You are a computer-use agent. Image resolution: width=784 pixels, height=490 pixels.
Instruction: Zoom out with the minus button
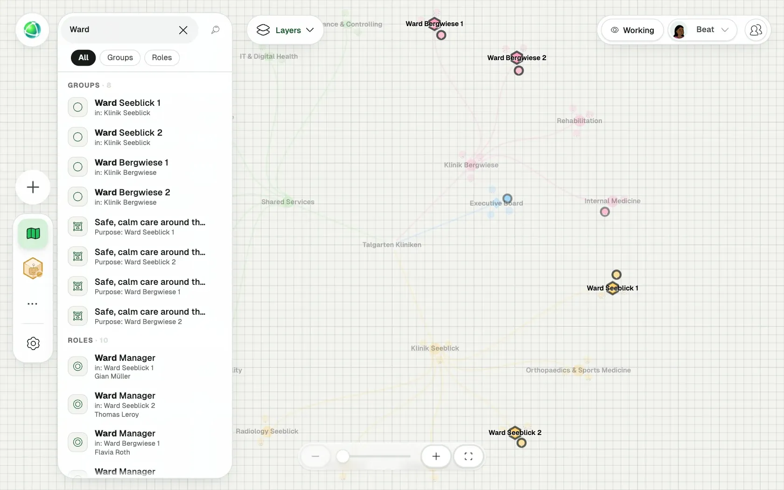pos(315,456)
